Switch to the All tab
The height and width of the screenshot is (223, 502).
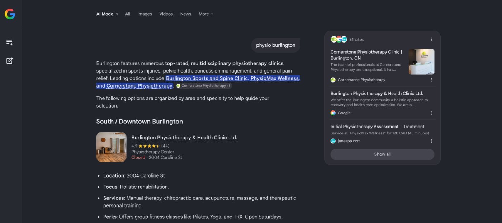(x=128, y=14)
